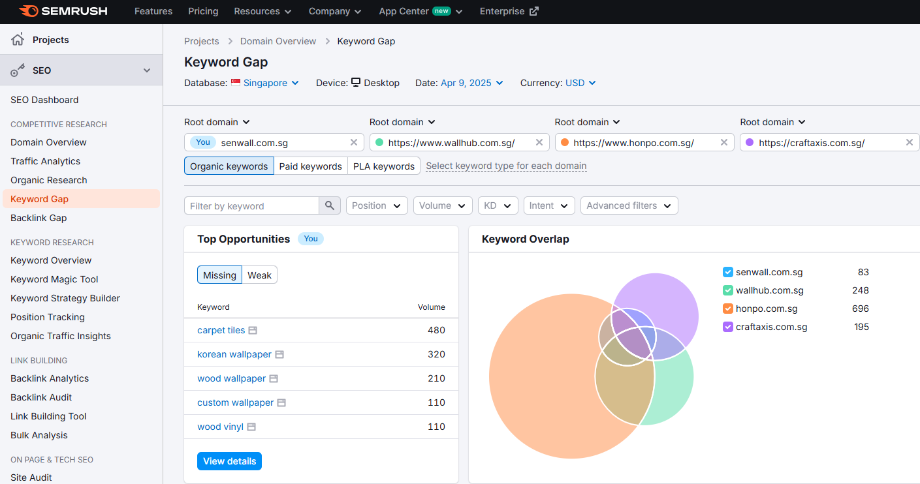Click the Filter by keyword input
This screenshot has width=920, height=484.
pyautogui.click(x=251, y=205)
